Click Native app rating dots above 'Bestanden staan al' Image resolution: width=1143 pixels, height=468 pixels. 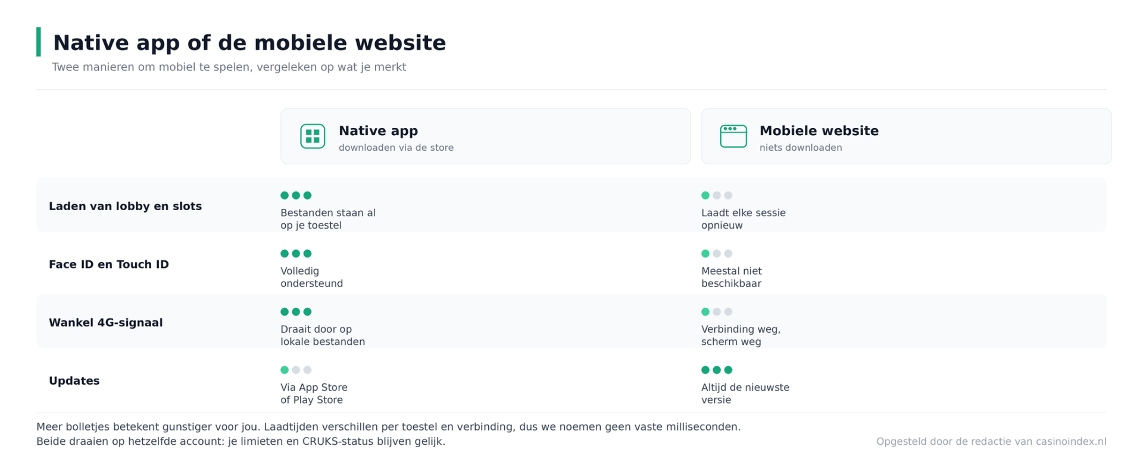(296, 195)
